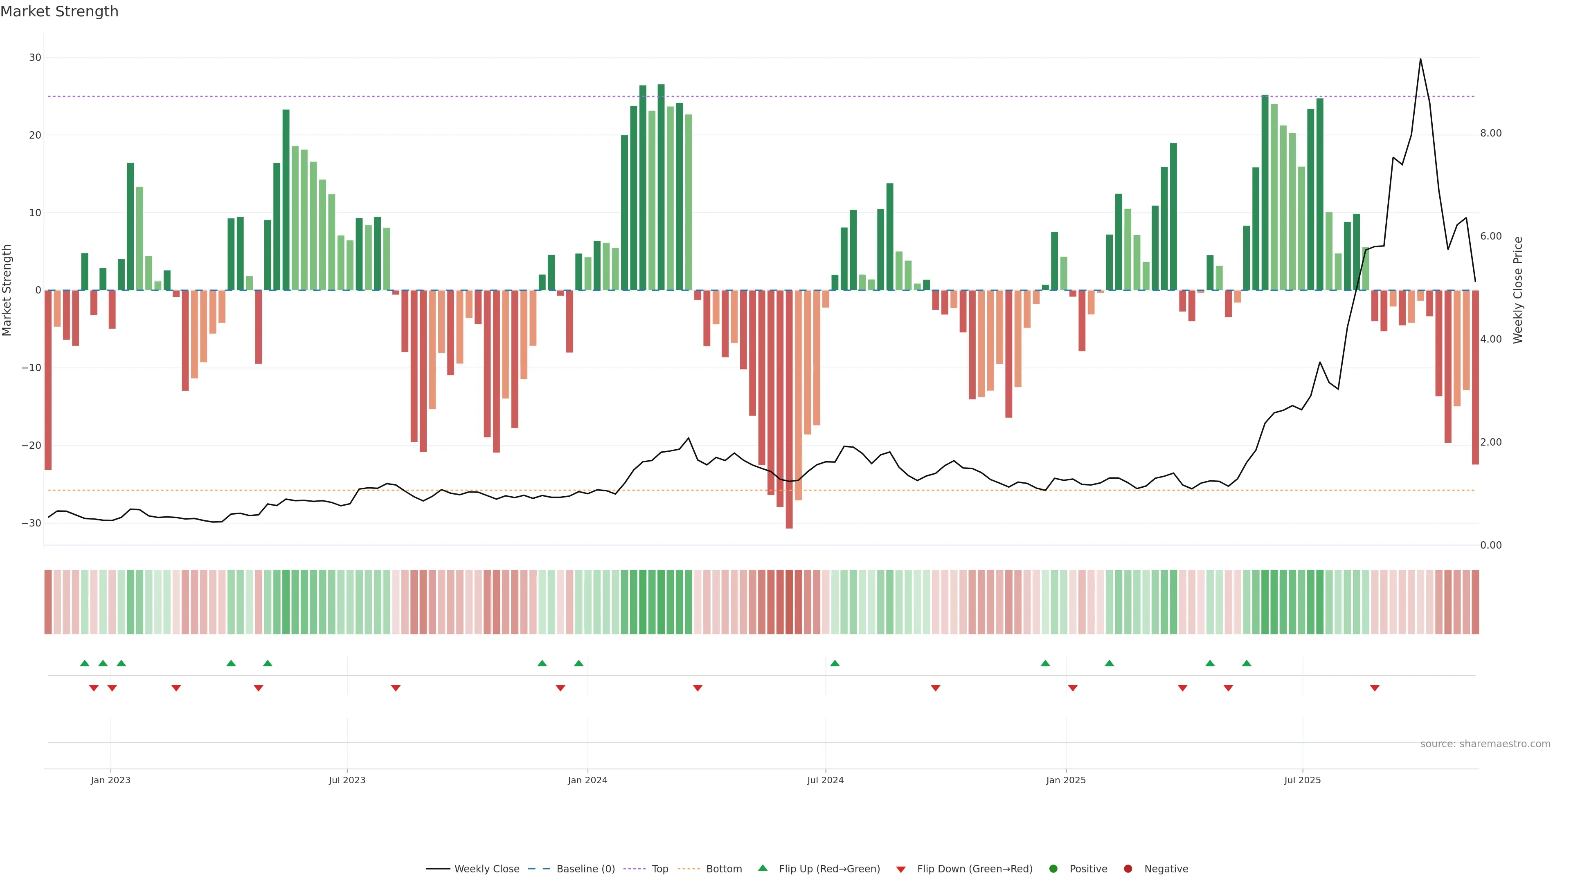Viewport: 1571px width, 883px height.
Task: Click the Flip Down (Green→Red) legend label
Action: coord(975,868)
